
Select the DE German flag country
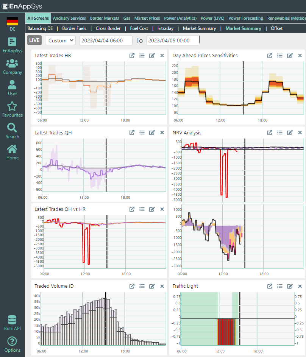point(12,24)
